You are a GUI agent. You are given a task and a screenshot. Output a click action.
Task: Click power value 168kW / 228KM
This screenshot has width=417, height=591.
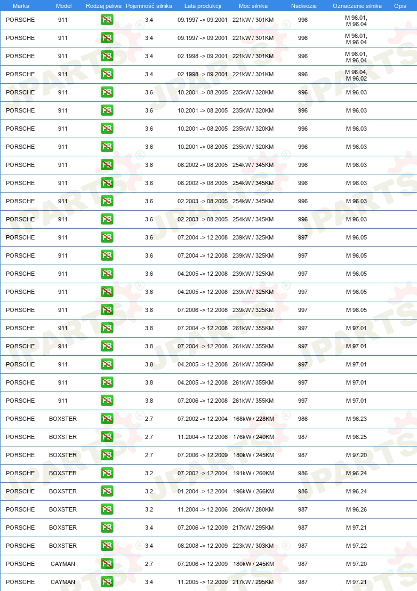253,419
